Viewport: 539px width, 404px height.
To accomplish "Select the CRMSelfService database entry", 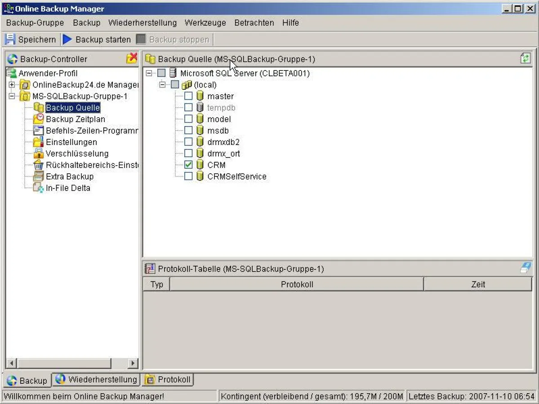I will point(237,176).
